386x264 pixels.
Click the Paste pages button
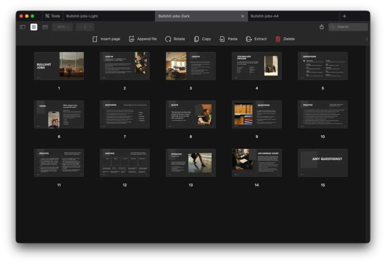(x=228, y=39)
